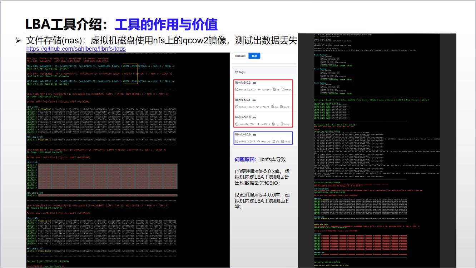Expand ellipsis next to libnfs-4.0.0
The image size is (476, 268).
point(254,135)
